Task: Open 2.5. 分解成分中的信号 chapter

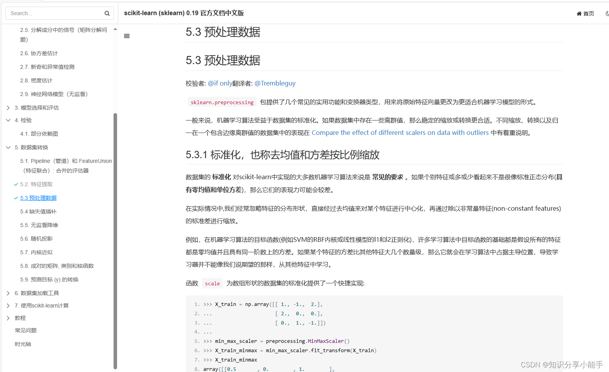Action: click(64, 35)
